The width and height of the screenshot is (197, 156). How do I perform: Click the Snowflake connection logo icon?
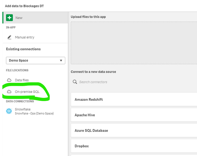pyautogui.click(x=9, y=111)
